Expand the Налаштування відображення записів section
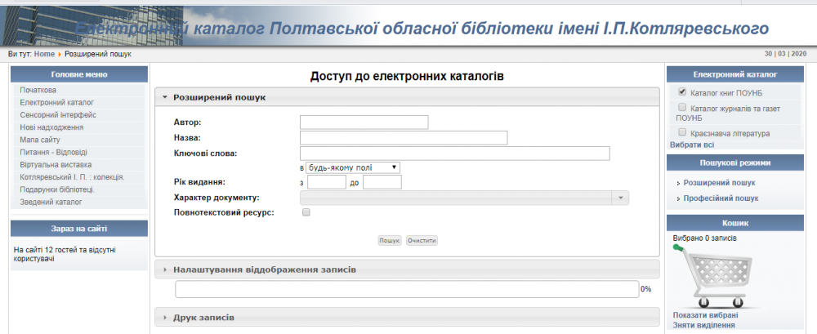This screenshot has height=334, width=817. (x=265, y=269)
